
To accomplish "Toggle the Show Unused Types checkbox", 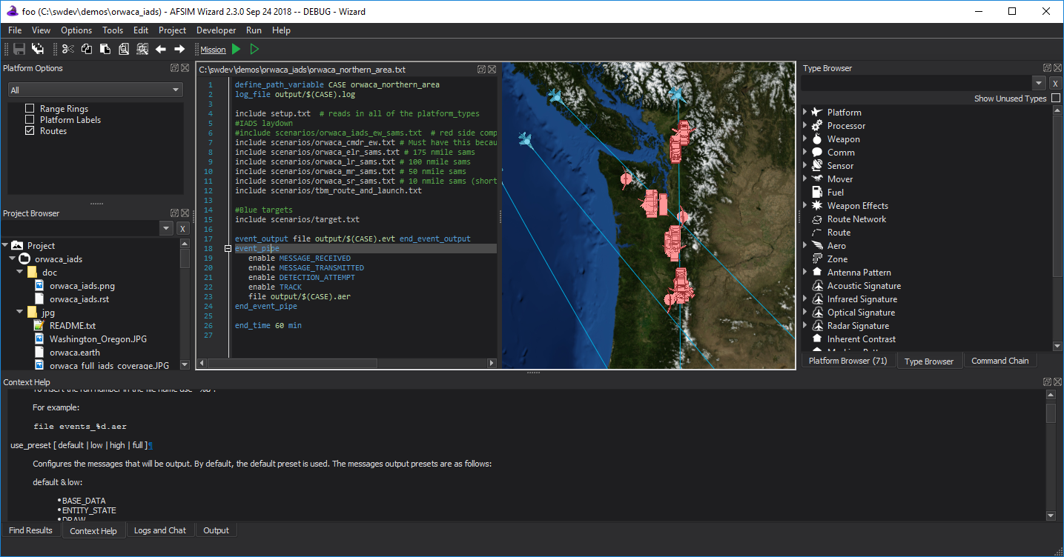I will tap(1056, 99).
